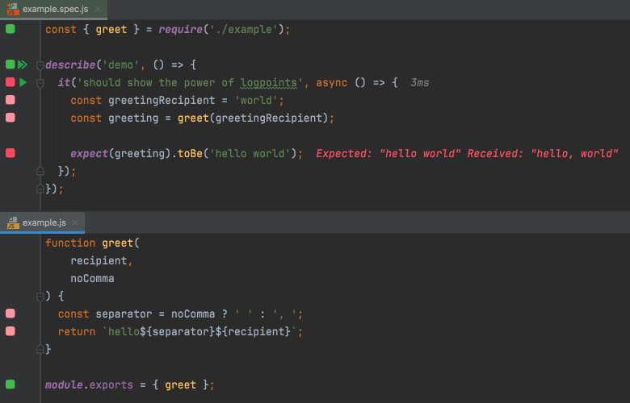Click green coverage marker beside require line
This screenshot has height=403, width=630.
[x=10, y=29]
